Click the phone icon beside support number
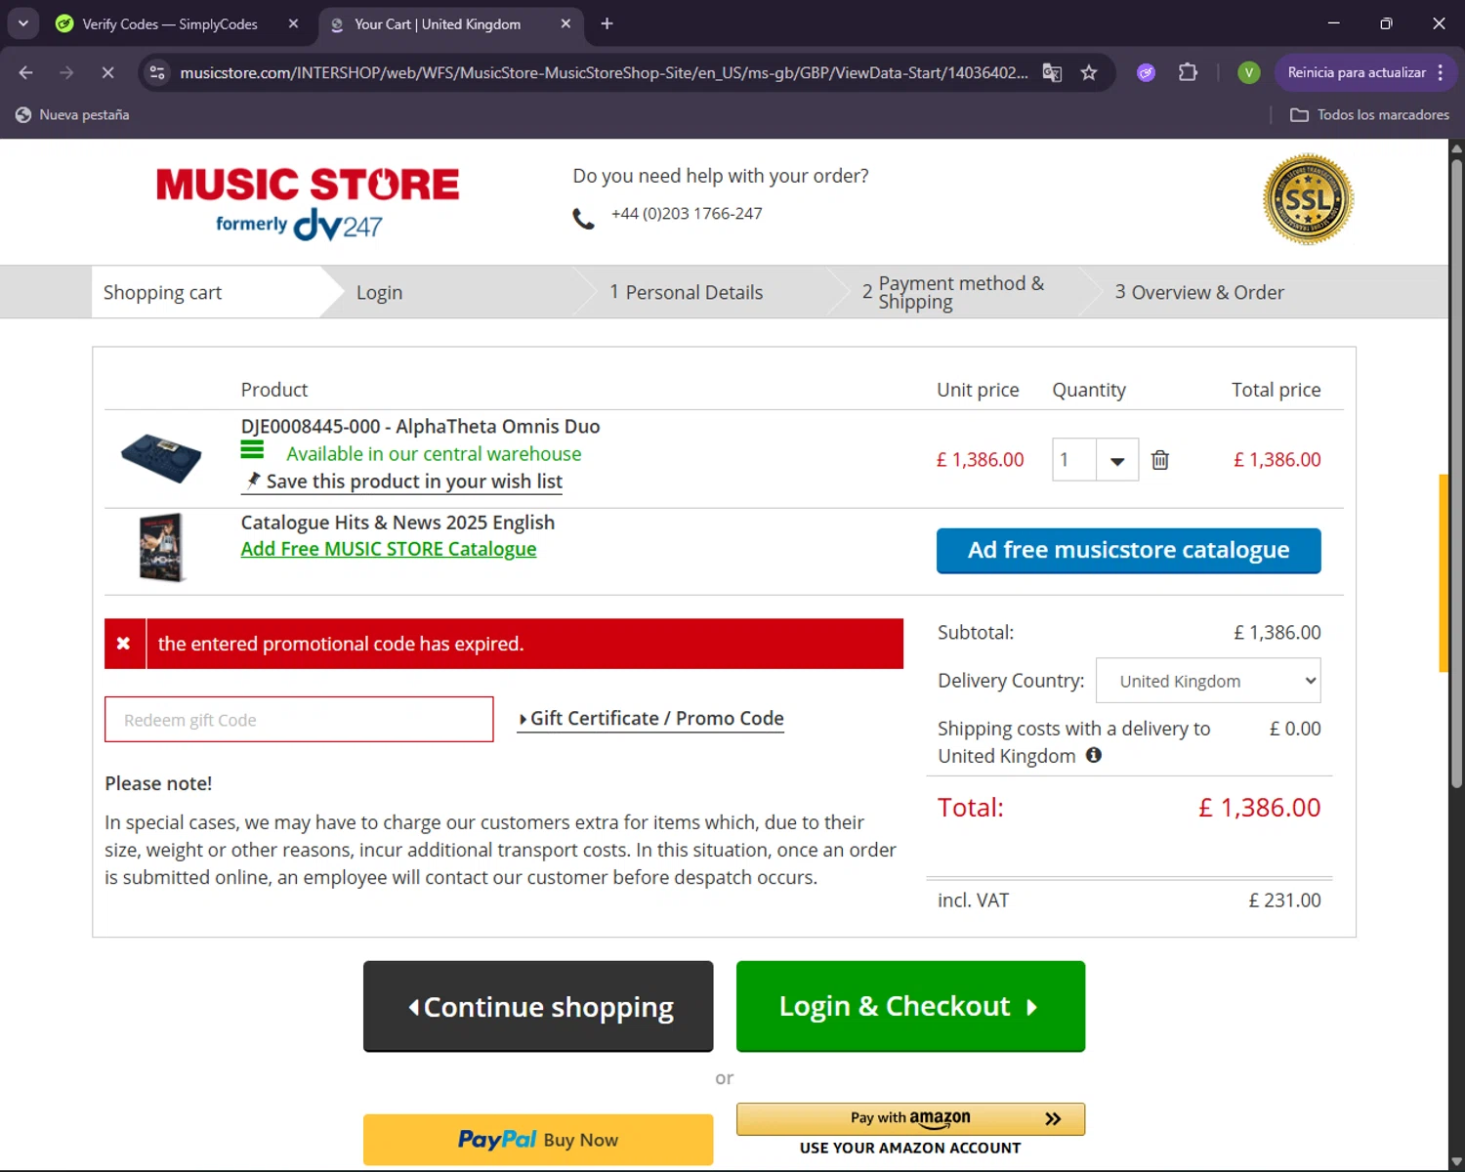 click(x=583, y=219)
